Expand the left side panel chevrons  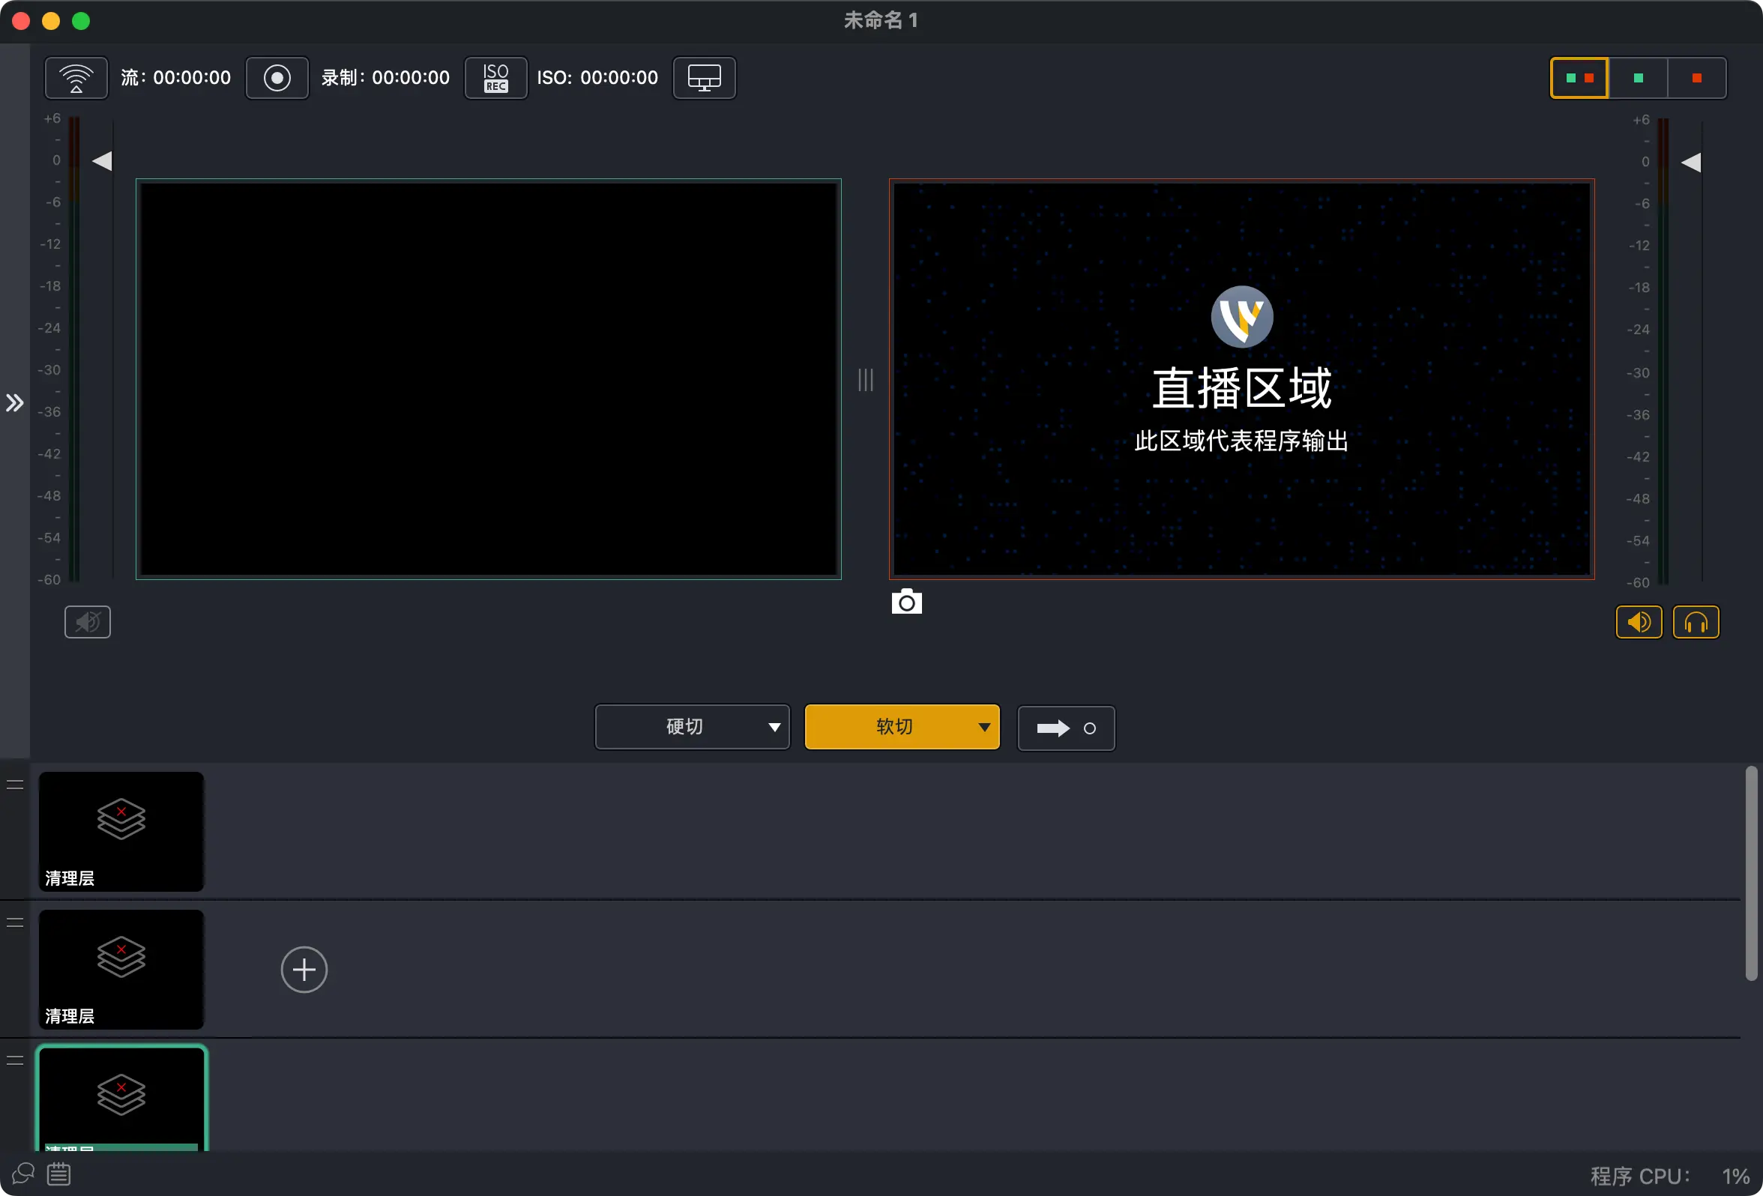(x=14, y=402)
